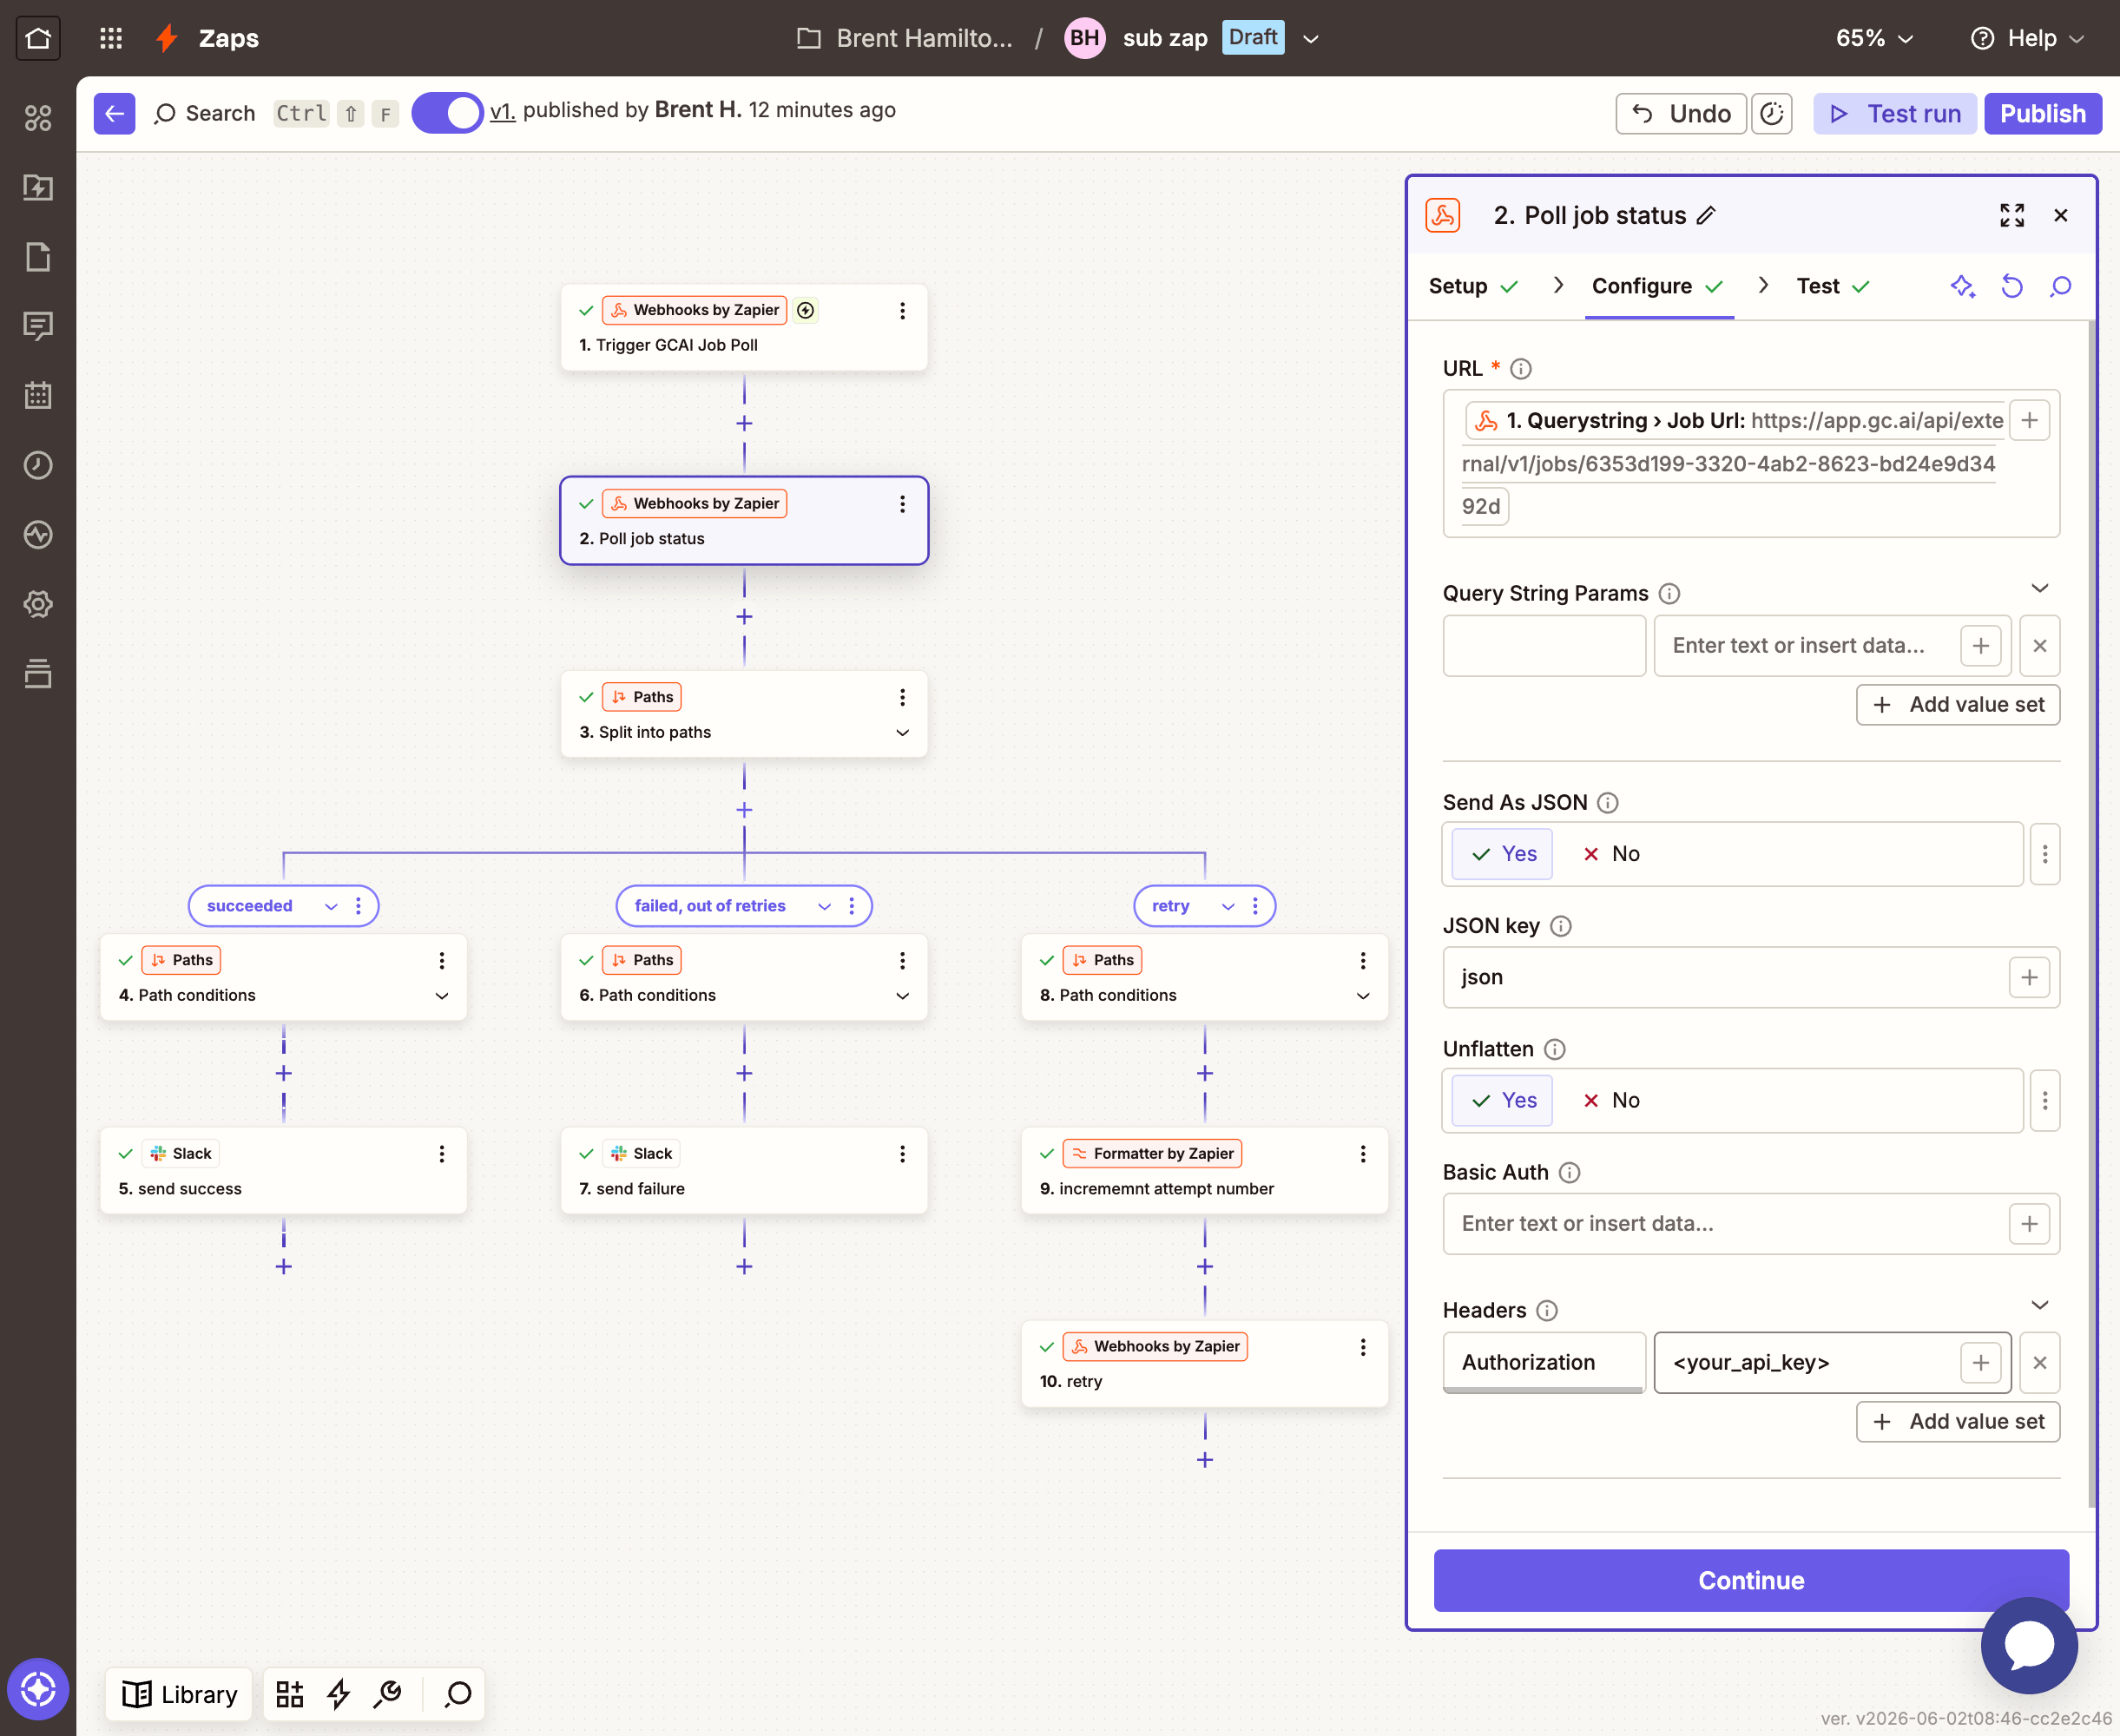Image resolution: width=2120 pixels, height=1736 pixels.
Task: Select No for Unflatten
Action: (1611, 1100)
